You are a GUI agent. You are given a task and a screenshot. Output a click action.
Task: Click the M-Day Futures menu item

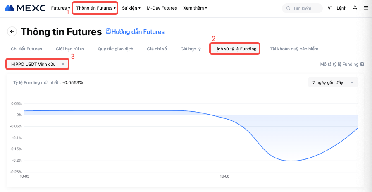162,8
